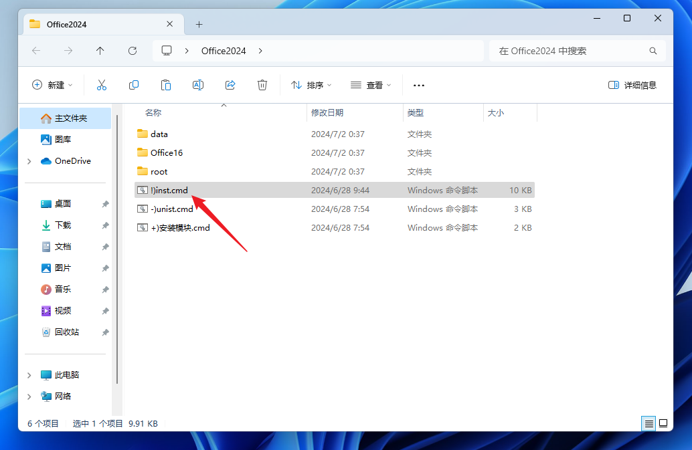Switch to details list view icon
This screenshot has width=692, height=450.
coord(648,423)
